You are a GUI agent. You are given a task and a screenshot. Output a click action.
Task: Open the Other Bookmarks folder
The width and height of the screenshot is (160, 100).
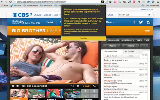[x=150, y=5]
